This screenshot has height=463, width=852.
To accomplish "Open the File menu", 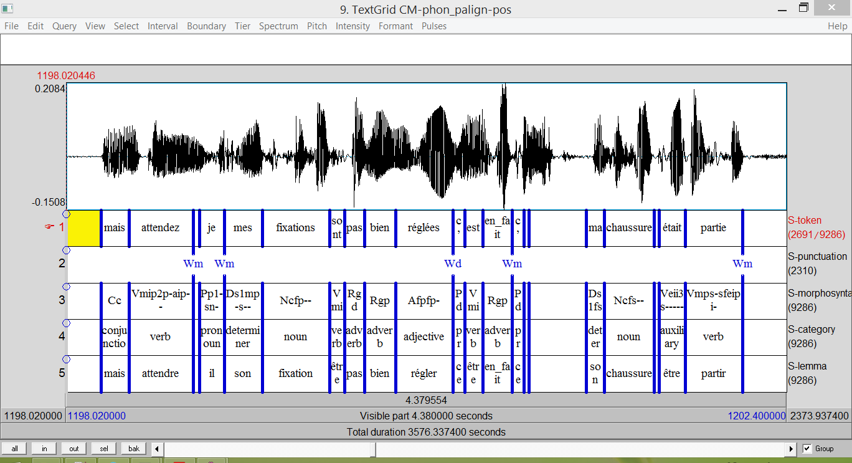I will coord(11,26).
